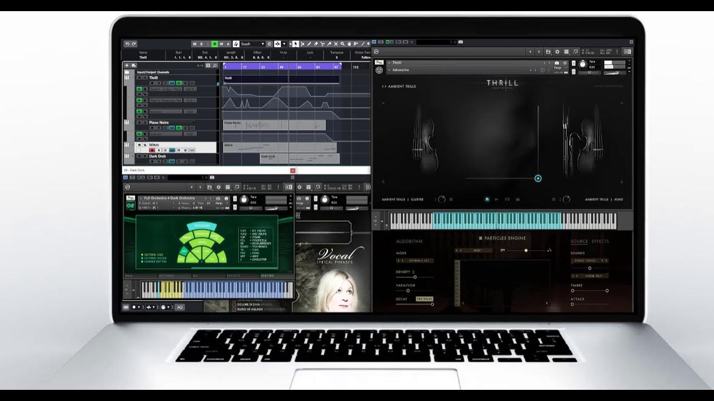Add a new track with plus icon
Image resolution: width=714 pixels, height=401 pixels.
coord(127,65)
